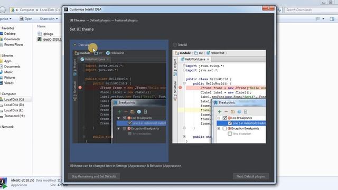The image size is (338, 190).
Task: Select Favorites header in Explorer sidebar
Action: (7, 28)
